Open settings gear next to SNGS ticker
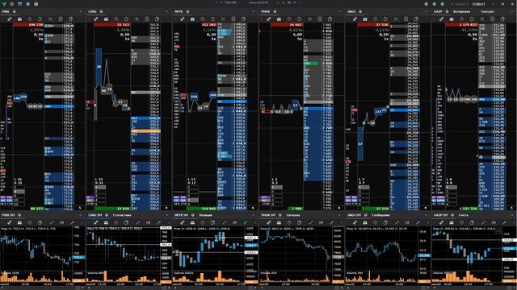Image resolution: width=517 pixels, height=290 pixels. tap(360, 11)
